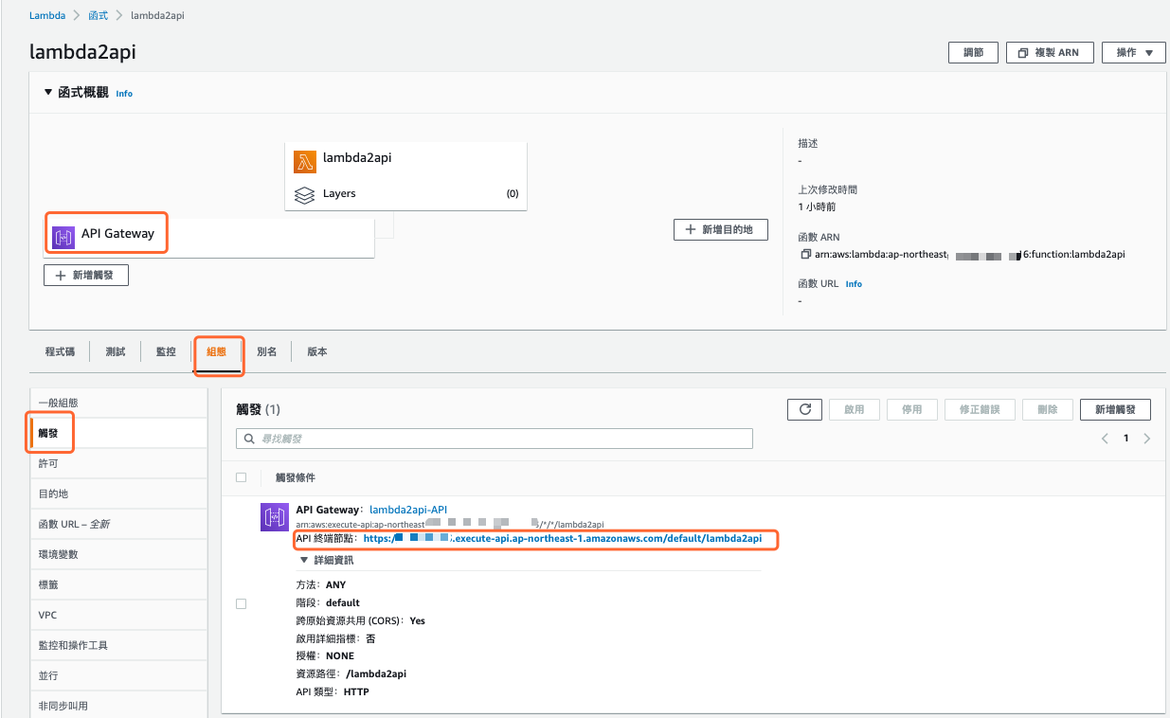The image size is (1170, 718).
Task: Select 許可 in the sidebar
Action: click(118, 463)
